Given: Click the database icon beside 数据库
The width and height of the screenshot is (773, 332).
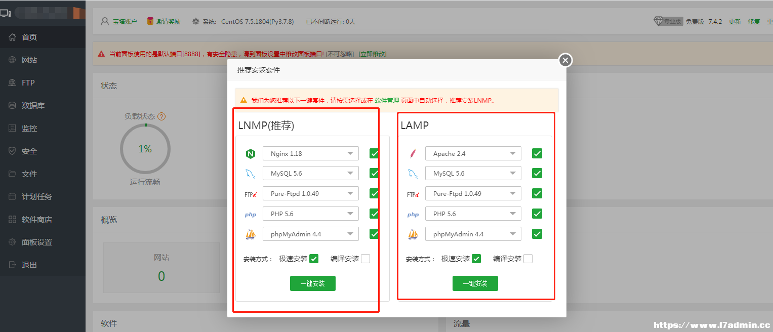Looking at the screenshot, I should (13, 105).
